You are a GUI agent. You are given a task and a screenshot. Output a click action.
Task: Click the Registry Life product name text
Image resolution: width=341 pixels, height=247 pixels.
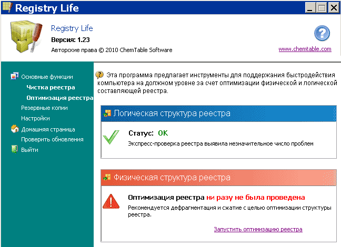point(72,28)
